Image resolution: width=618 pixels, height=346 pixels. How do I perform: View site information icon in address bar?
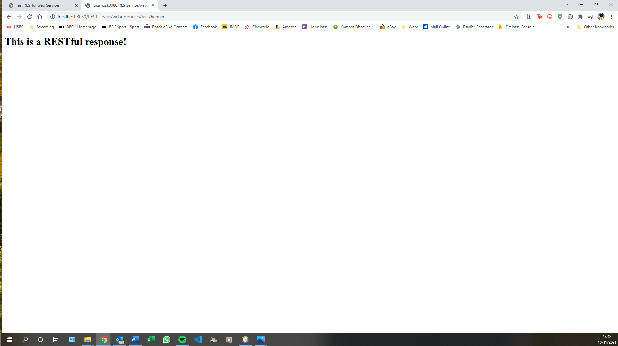(53, 17)
